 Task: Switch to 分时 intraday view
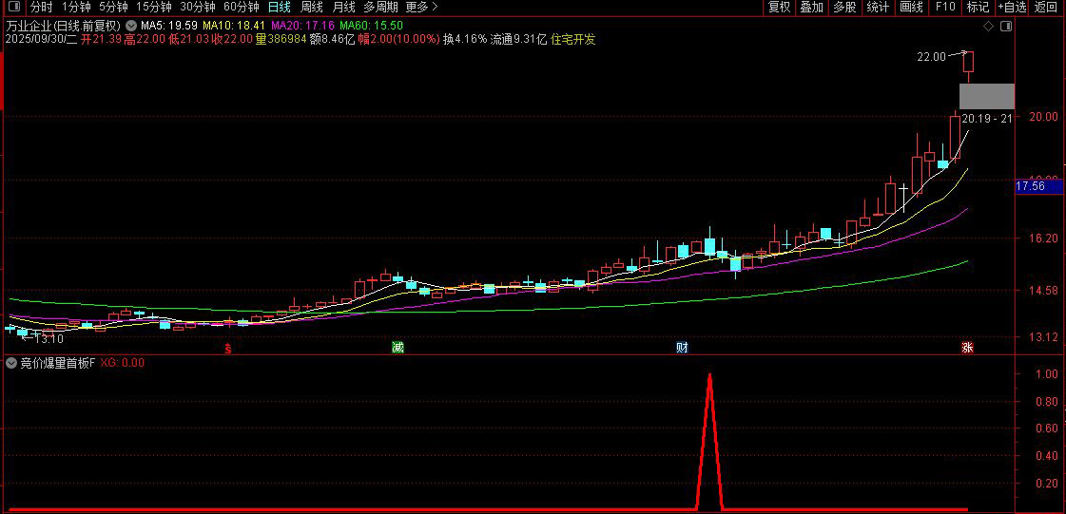(x=42, y=8)
